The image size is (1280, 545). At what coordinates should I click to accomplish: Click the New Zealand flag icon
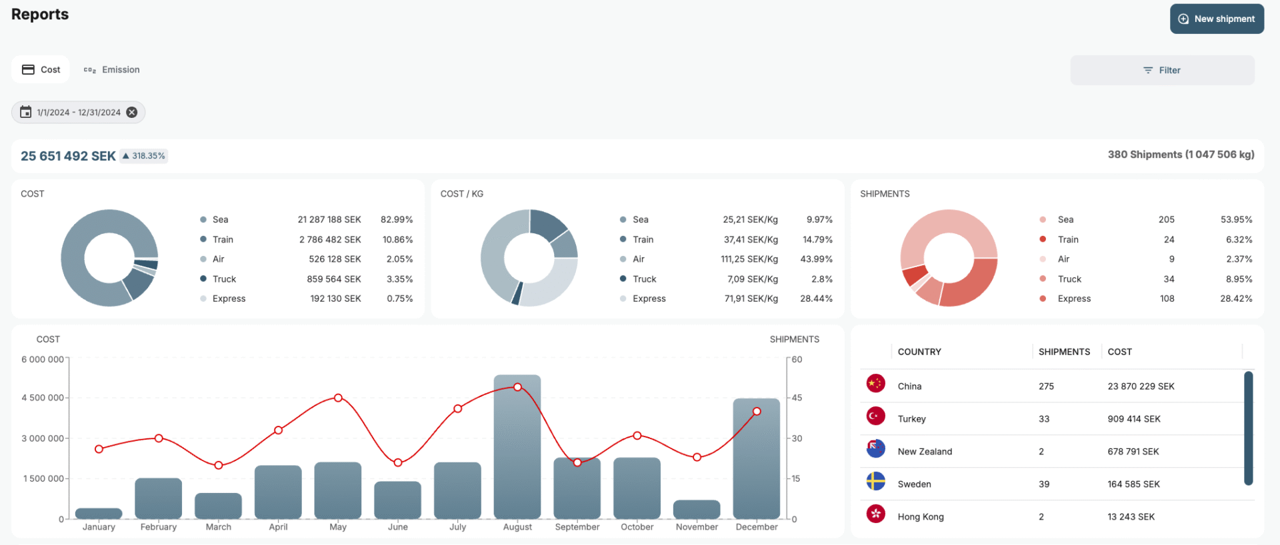click(875, 449)
